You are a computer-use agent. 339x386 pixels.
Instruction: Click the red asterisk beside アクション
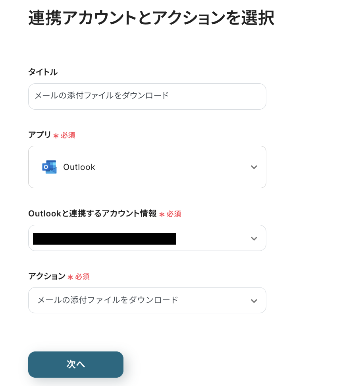[x=70, y=277]
